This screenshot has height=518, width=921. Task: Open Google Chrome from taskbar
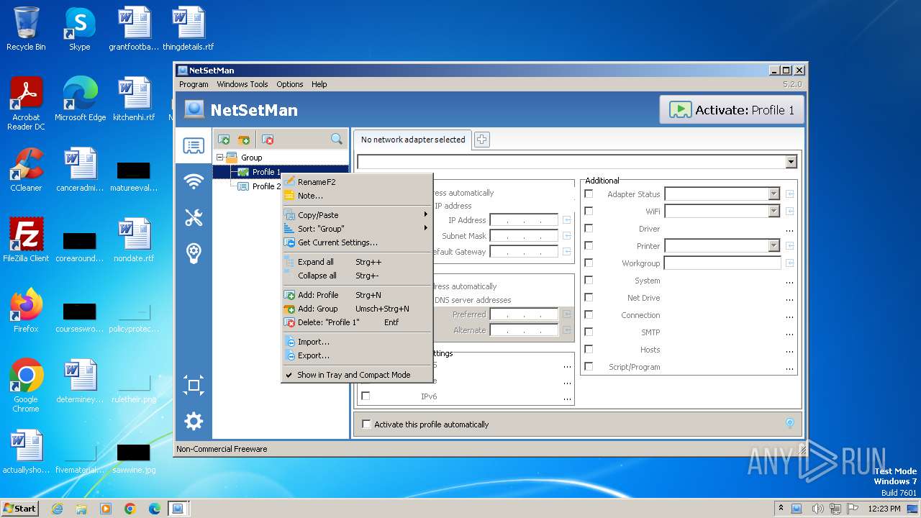(x=130, y=509)
